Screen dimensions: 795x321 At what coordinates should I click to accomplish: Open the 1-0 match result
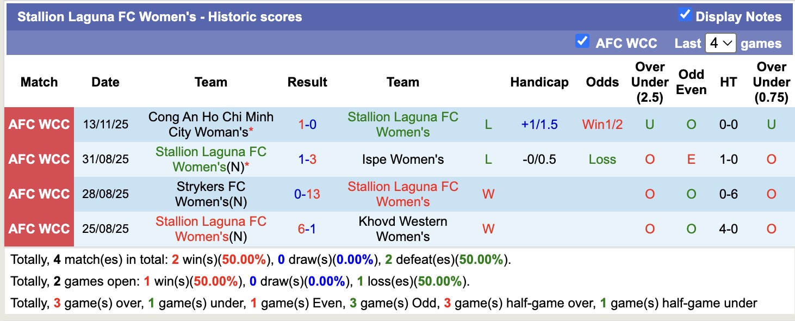(x=307, y=124)
